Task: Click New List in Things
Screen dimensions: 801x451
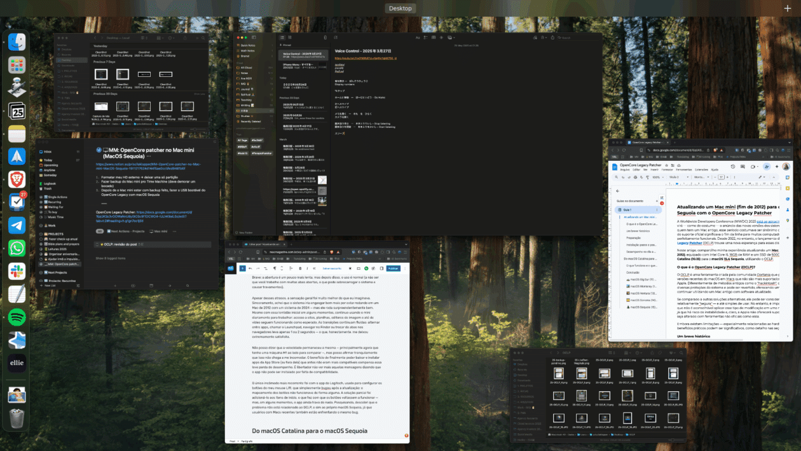Action: click(x=46, y=286)
